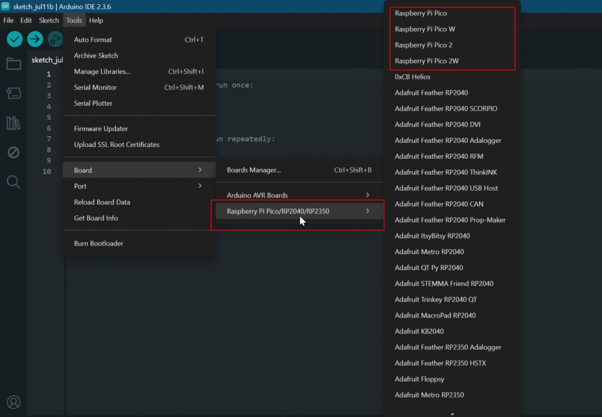
Task: Select Adafruit Feather RP2040 Adalogger
Action: coord(452,141)
